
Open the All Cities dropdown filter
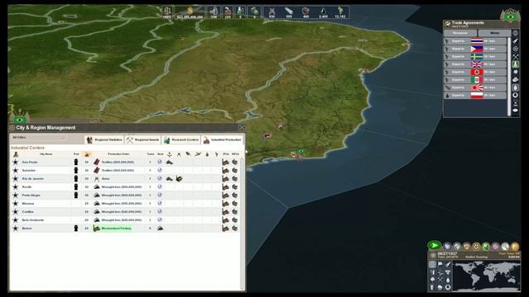tap(39, 138)
